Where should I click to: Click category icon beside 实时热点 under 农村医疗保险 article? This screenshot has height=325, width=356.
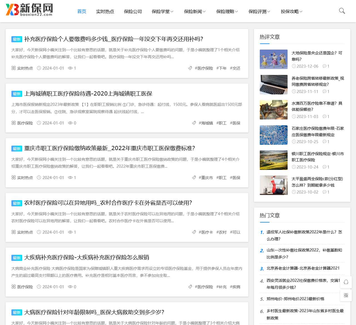coord(13,232)
